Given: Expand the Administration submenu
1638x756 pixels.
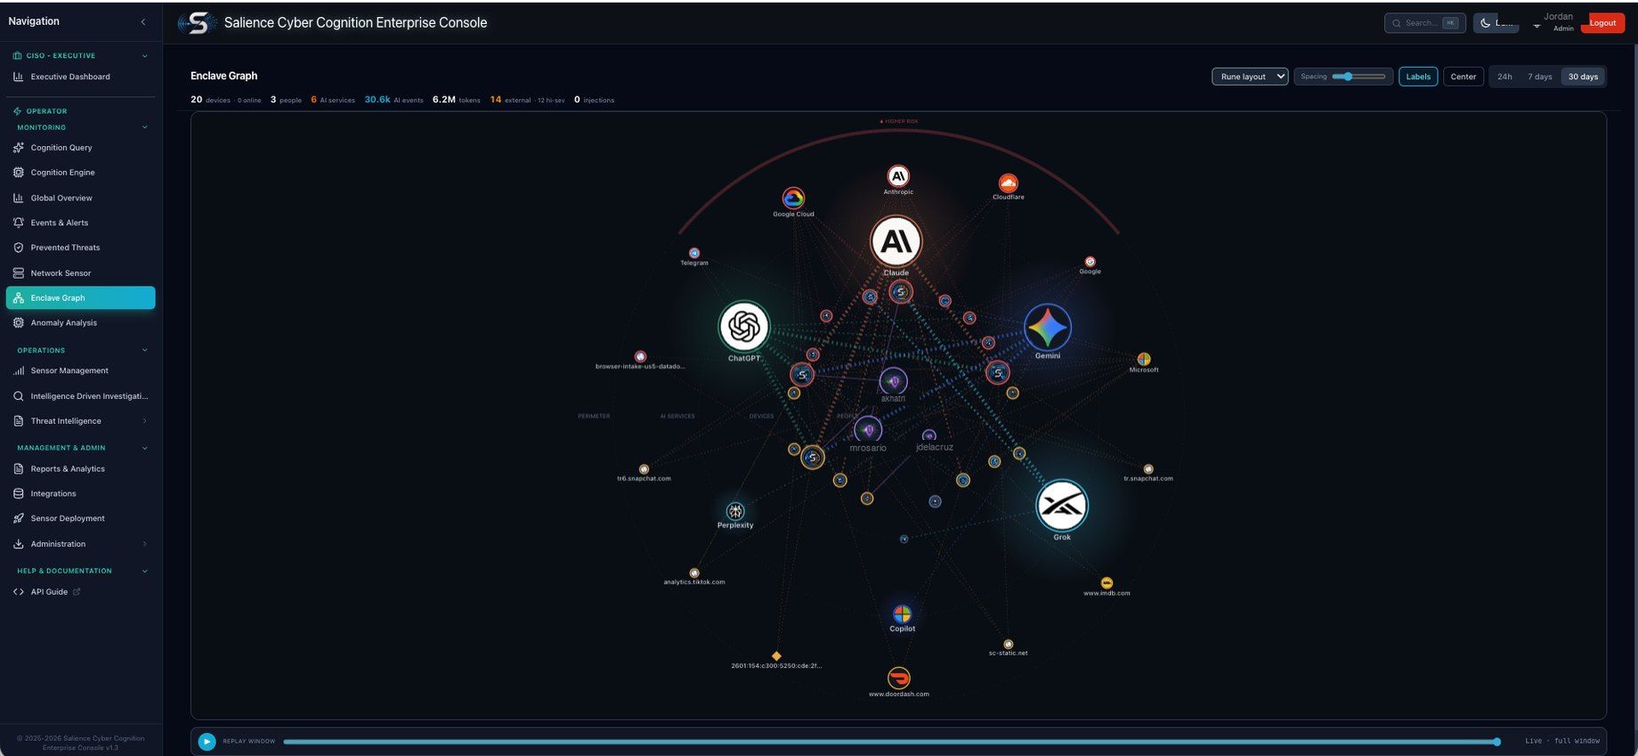Looking at the screenshot, I should click(x=145, y=544).
